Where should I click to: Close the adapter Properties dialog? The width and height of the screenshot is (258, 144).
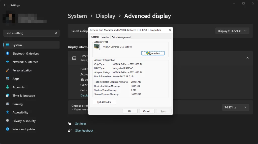(x=170, y=30)
